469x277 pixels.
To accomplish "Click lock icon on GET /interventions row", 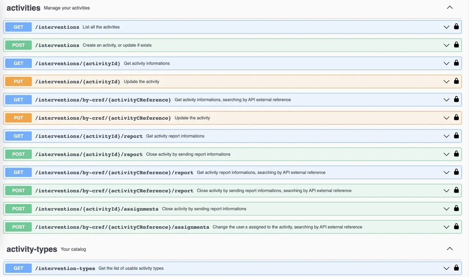I will coord(456,26).
